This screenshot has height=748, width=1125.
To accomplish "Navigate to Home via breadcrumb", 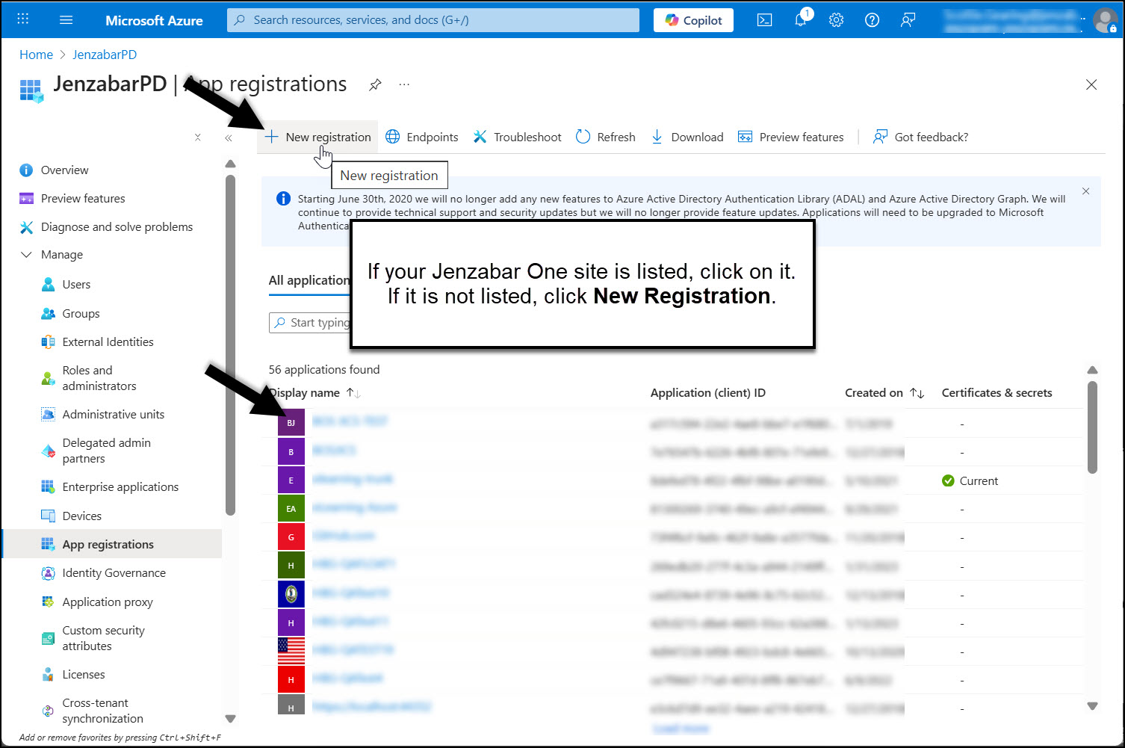I will 36,54.
